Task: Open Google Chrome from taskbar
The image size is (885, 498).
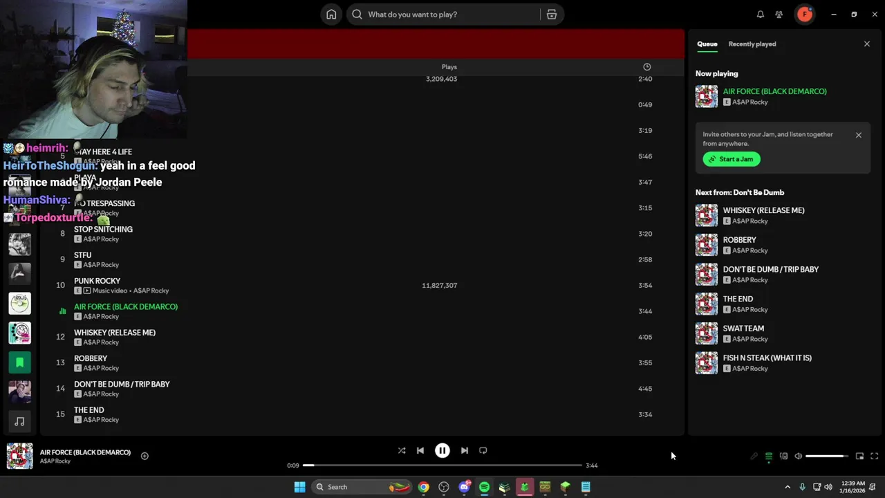Action: pyautogui.click(x=423, y=487)
